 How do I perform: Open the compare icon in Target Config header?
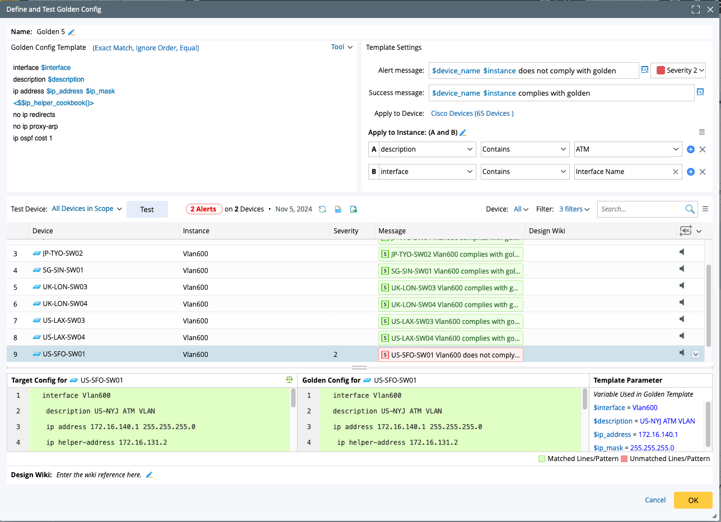(289, 379)
